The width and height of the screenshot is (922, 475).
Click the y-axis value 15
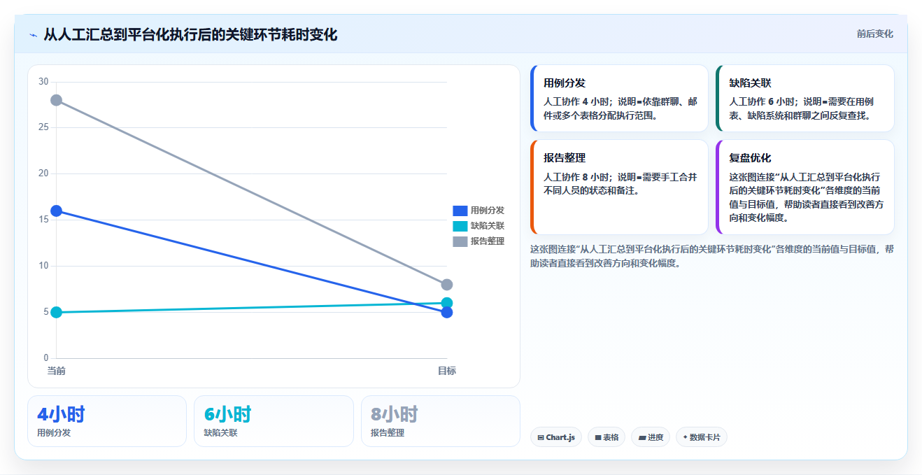(43, 220)
